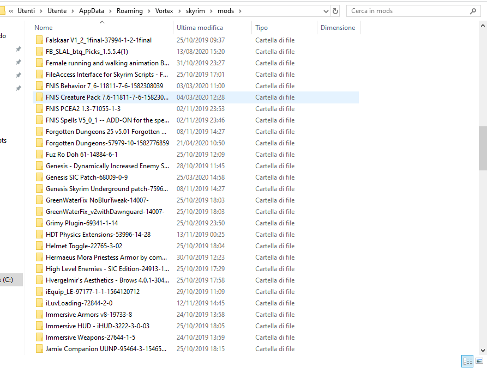This screenshot has width=487, height=368.
Task: Select Hermaeus Mora Priestess Armor folder icon
Action: 39,257
